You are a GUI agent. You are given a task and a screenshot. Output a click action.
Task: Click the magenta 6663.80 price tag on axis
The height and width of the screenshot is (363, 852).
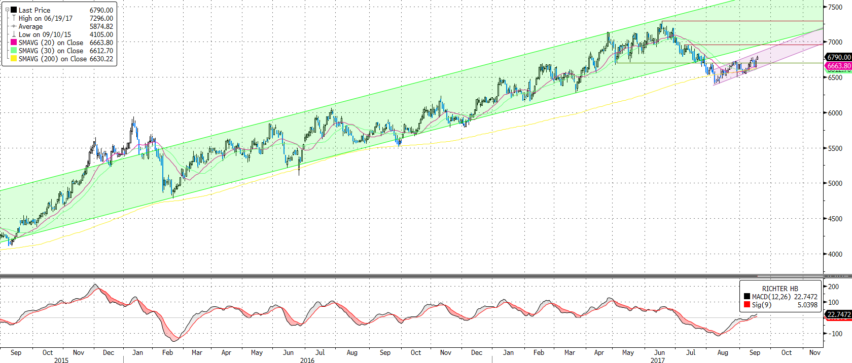[x=839, y=66]
